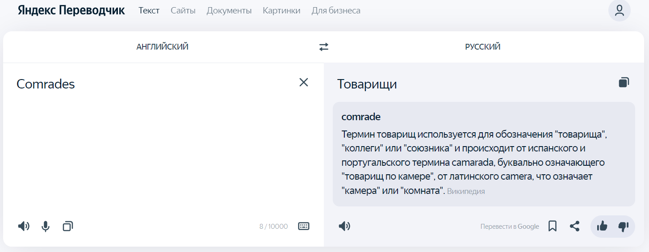Open the target language selector РУССКИЙ

coord(483,47)
